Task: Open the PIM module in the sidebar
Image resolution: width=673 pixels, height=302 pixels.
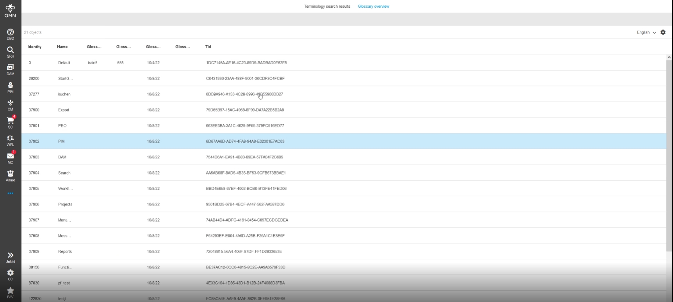Action: pos(11,88)
